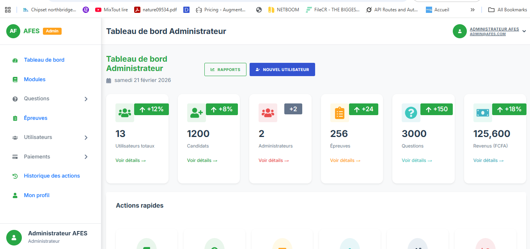Screen dimensions: 530x249
Task: Click the teal Questions card icon
Action: tap(411, 113)
